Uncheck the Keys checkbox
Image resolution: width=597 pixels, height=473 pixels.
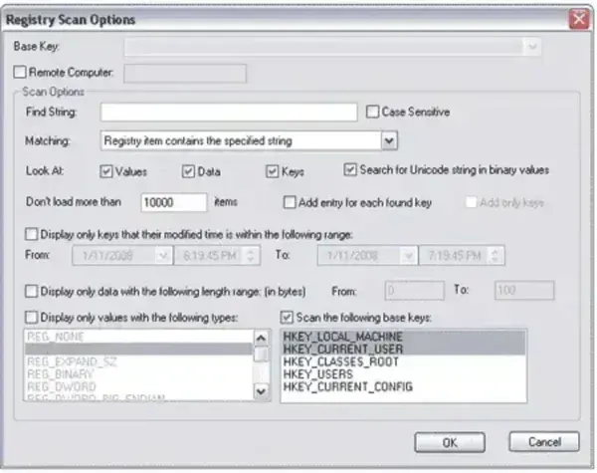point(272,171)
